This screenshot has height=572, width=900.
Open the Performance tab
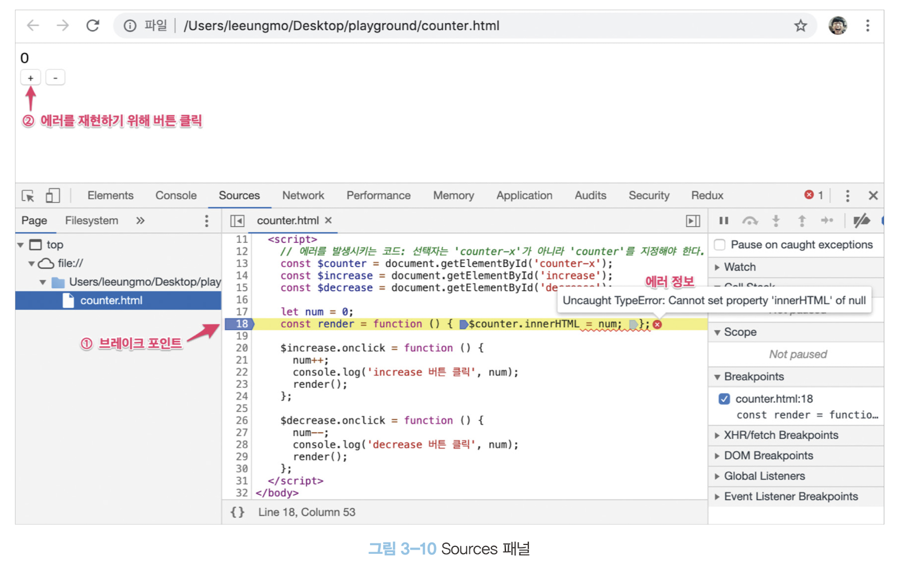[x=378, y=195]
